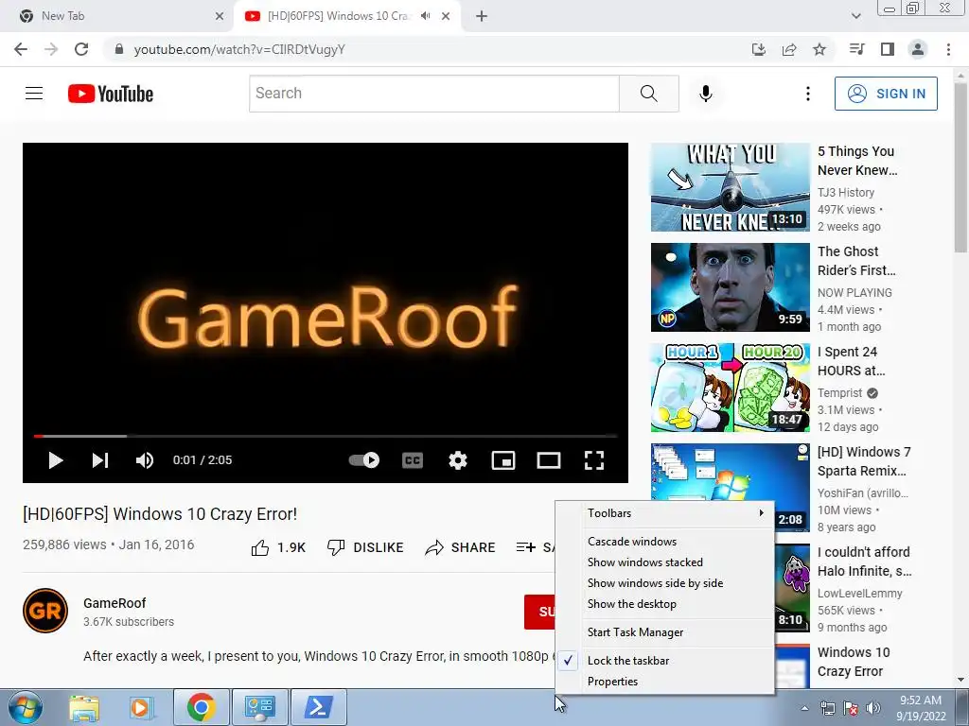
Task: Go back using browser back arrow
Action: pyautogui.click(x=21, y=49)
